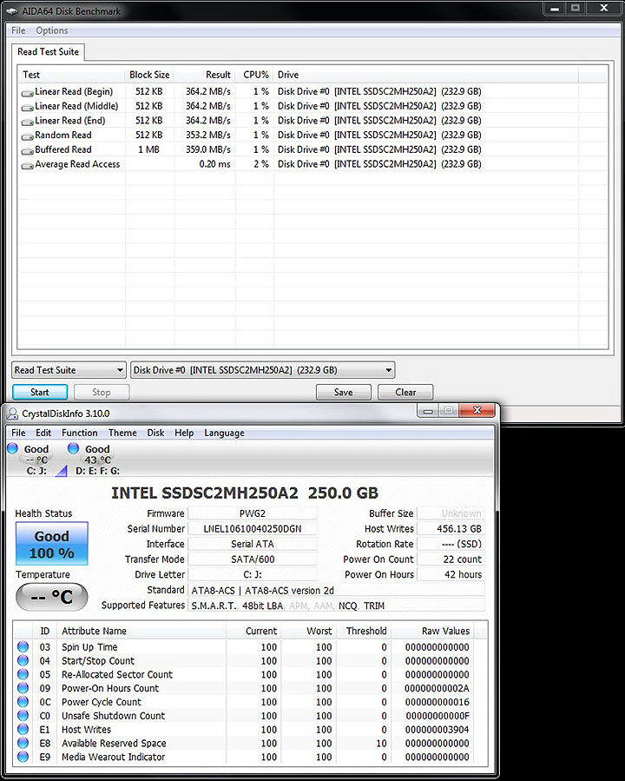
Task: Click the temperature -- °C indicator
Action: coord(52,597)
